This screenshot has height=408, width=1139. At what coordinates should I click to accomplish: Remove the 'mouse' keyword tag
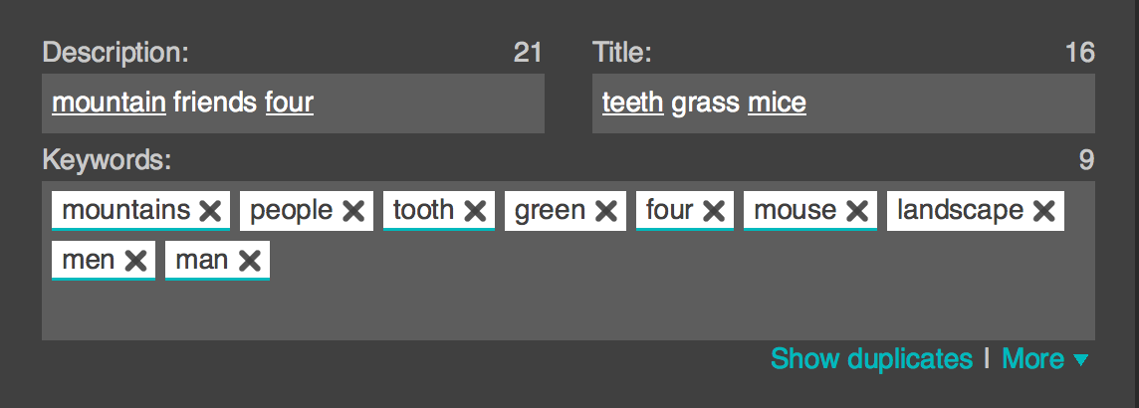pyautogui.click(x=857, y=211)
